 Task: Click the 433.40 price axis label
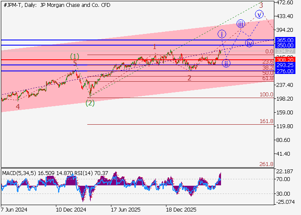pyautogui.click(x=285, y=16)
